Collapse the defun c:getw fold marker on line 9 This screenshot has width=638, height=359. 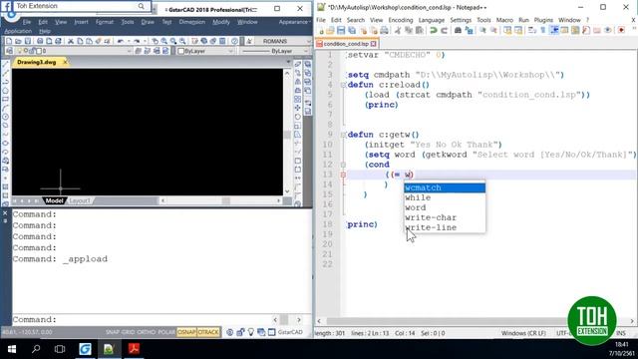tap(343, 135)
